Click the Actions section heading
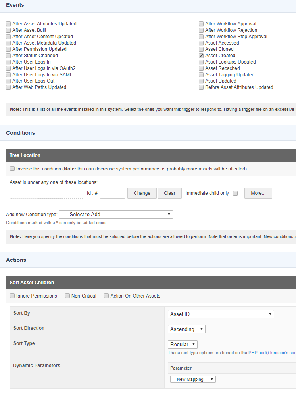Screen dimensions: 296x399 (16, 260)
